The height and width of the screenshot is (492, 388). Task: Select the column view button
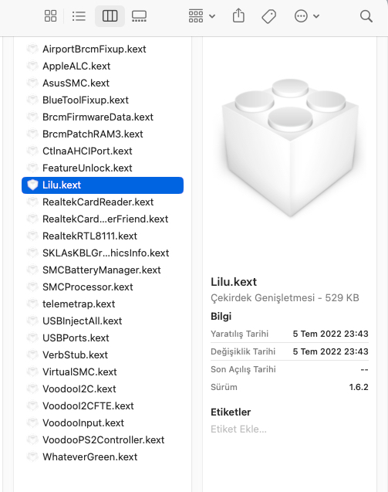click(110, 16)
